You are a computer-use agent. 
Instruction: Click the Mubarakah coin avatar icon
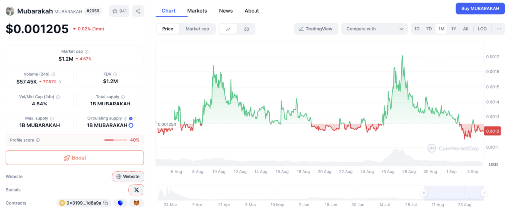point(10,11)
